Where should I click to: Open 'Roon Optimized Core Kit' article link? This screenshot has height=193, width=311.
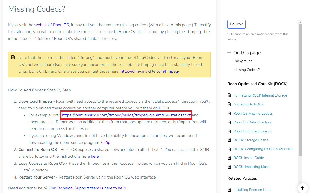click(253, 131)
